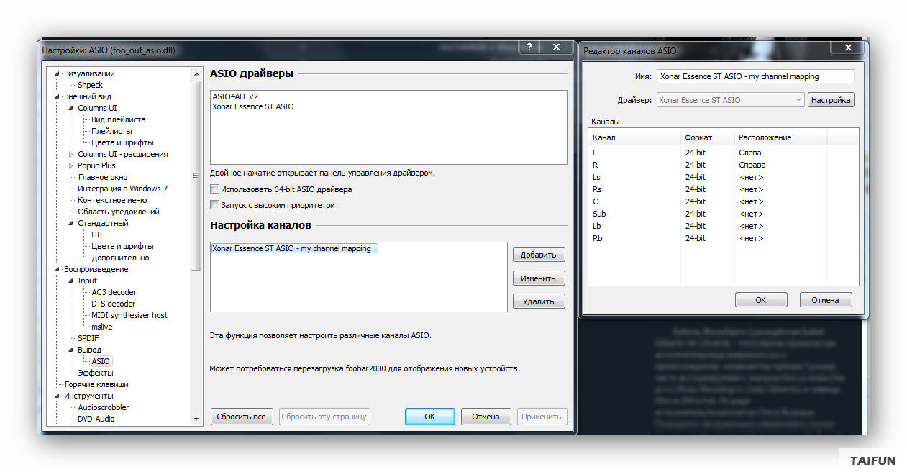Screen dimensions: 907x472
Task: Toggle the high priority launch checkbox
Action: pyautogui.click(x=214, y=205)
